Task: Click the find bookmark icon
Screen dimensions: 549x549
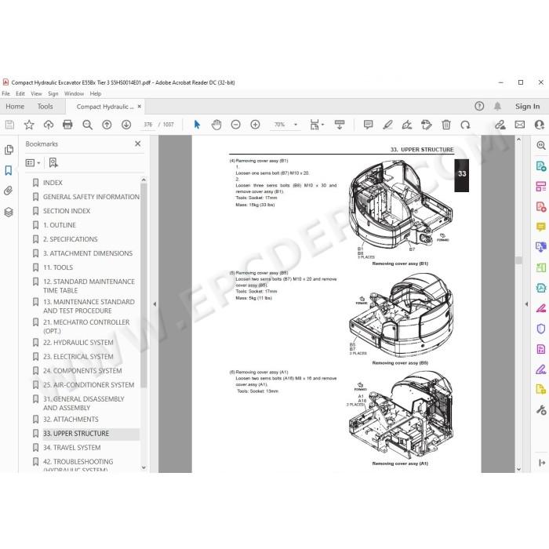Action: point(53,163)
